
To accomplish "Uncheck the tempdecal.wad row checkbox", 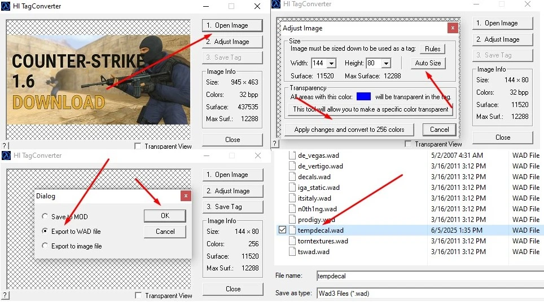I will click(x=282, y=230).
